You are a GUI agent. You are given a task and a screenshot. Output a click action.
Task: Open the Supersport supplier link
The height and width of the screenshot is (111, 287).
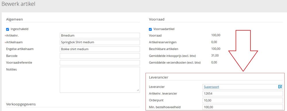coord(211,87)
